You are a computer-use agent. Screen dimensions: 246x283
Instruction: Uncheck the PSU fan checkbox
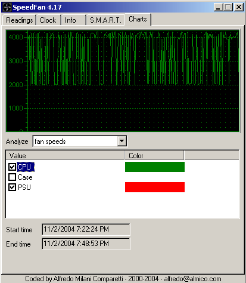pyautogui.click(x=13, y=187)
